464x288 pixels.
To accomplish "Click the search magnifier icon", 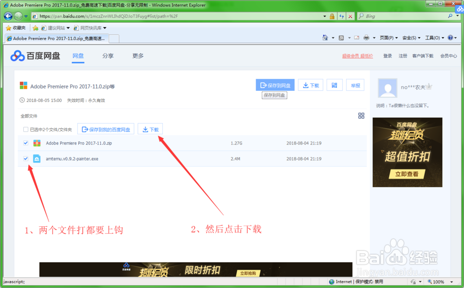I will [x=450, y=16].
